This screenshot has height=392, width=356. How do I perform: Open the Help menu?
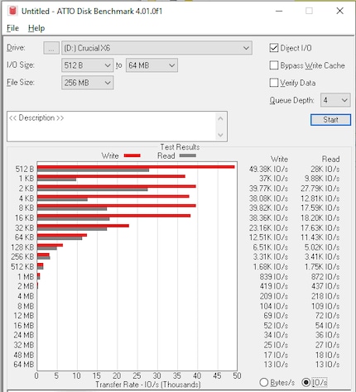pos(36,28)
